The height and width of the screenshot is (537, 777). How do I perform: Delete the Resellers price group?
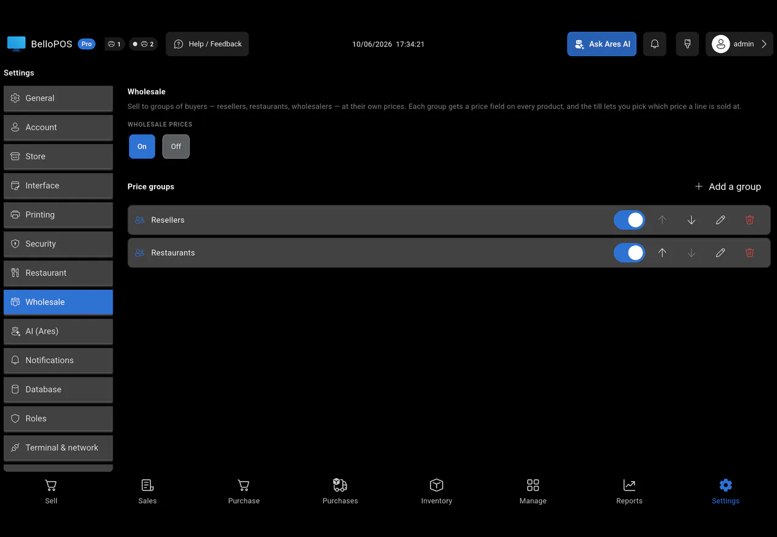tap(750, 220)
